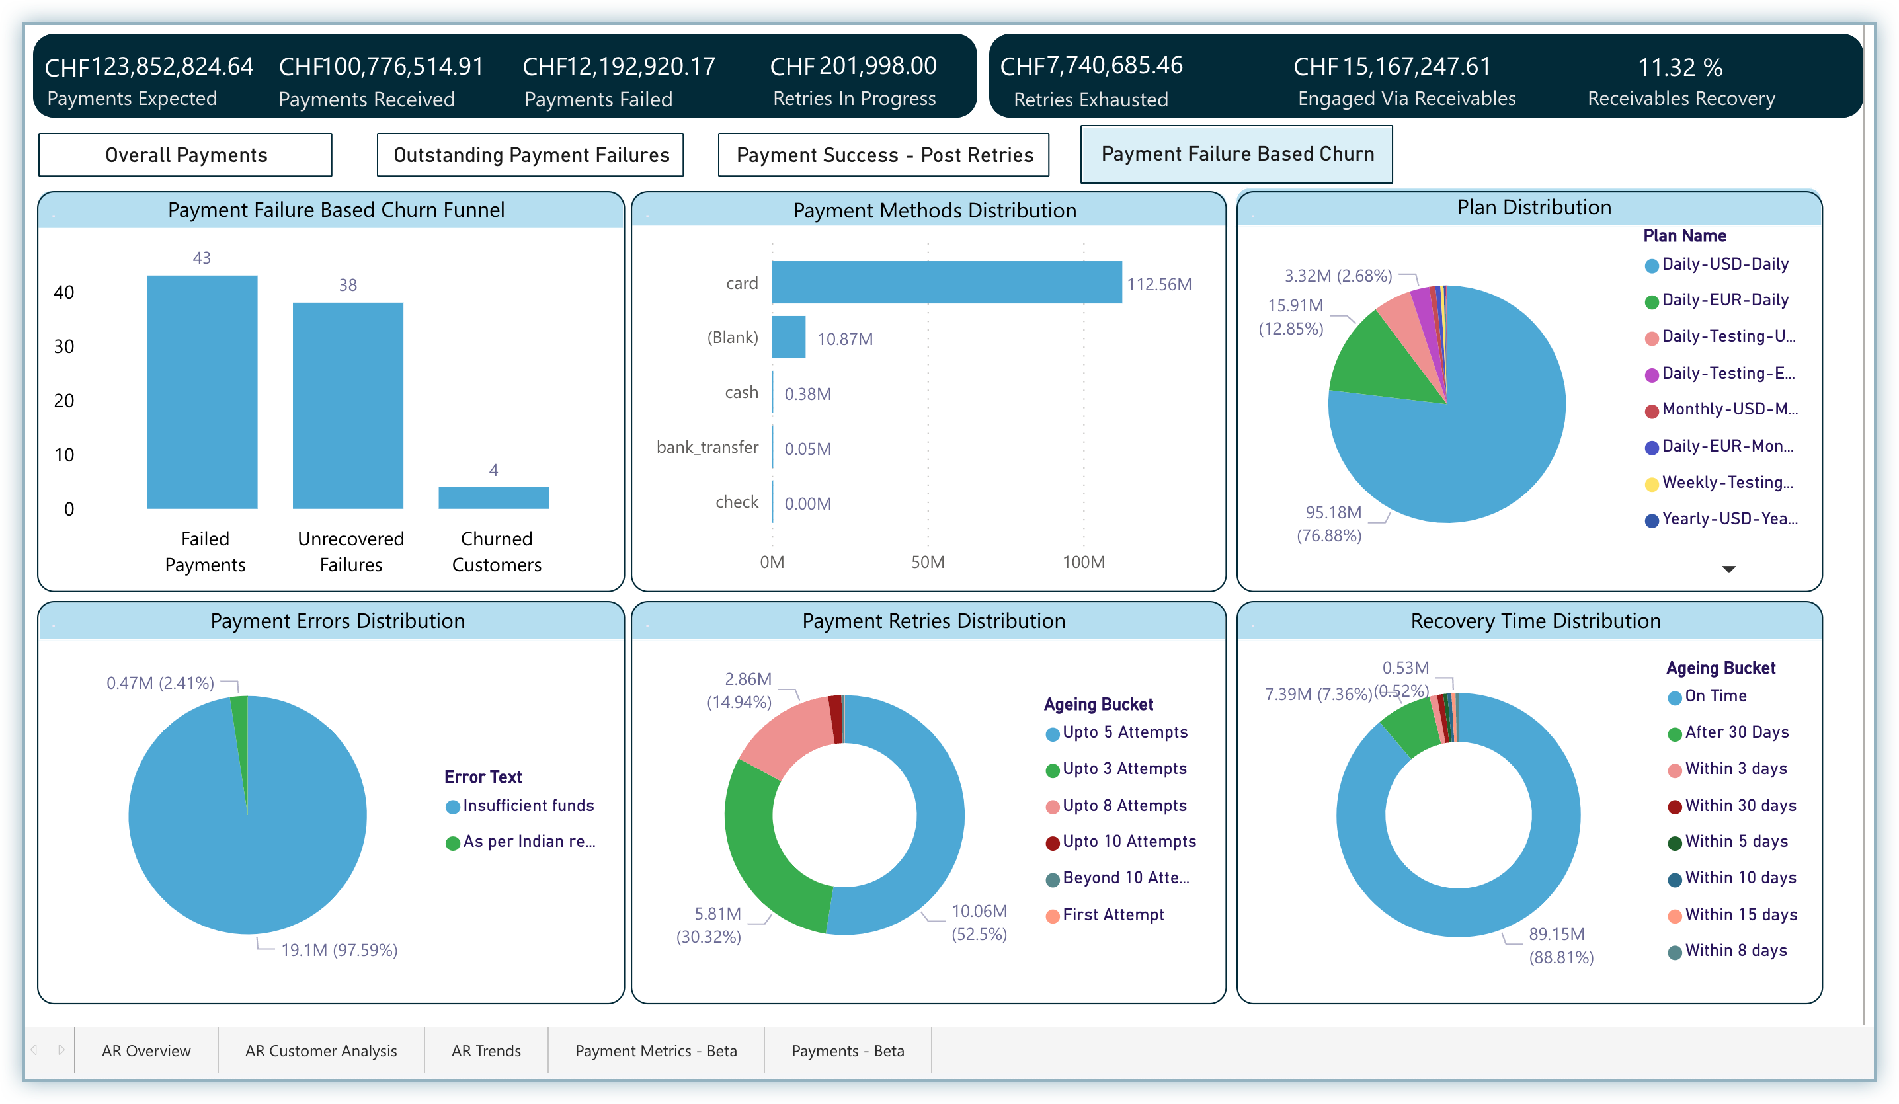
Task: Switch to the AR Overview tab
Action: pos(146,1050)
